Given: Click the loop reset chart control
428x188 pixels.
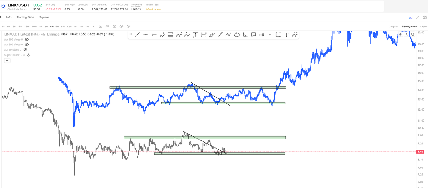Looking at the screenshot, I should pyautogui.click(x=413, y=34).
